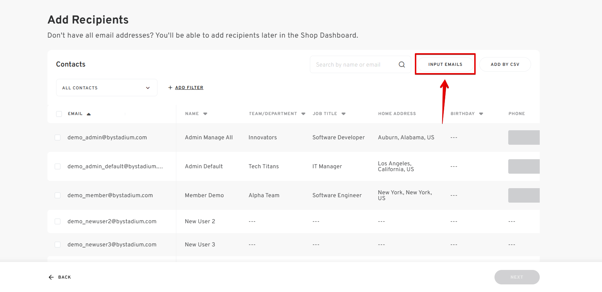
Task: Click the Next button
Action: pos(517,277)
